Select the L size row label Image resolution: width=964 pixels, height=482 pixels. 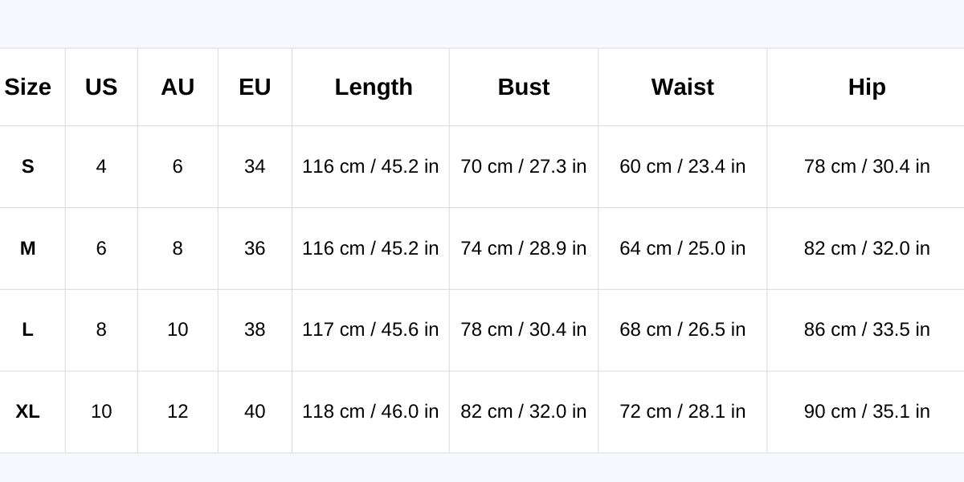click(28, 329)
